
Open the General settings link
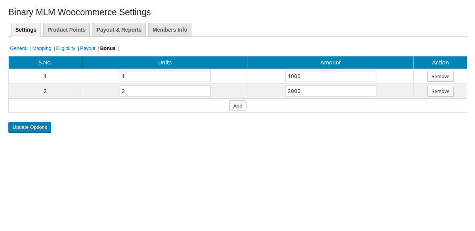[19, 48]
